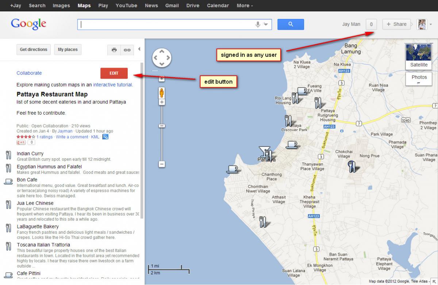Click the + Share button

pos(396,24)
